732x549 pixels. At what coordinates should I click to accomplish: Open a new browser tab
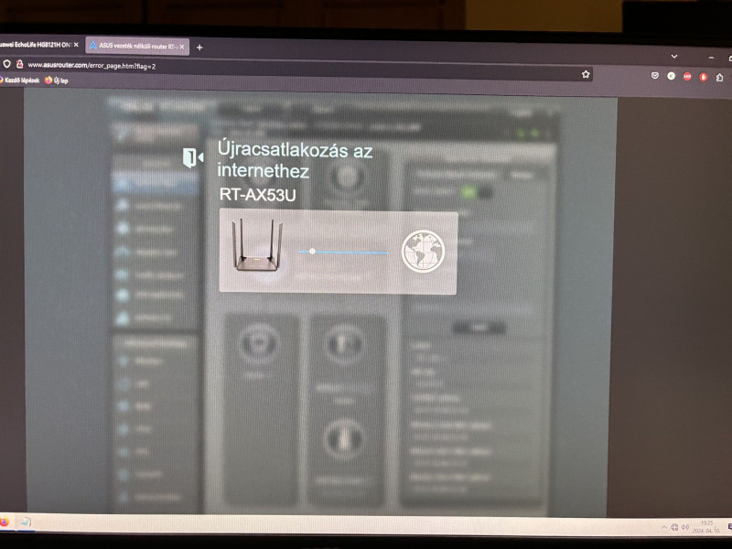pos(199,48)
